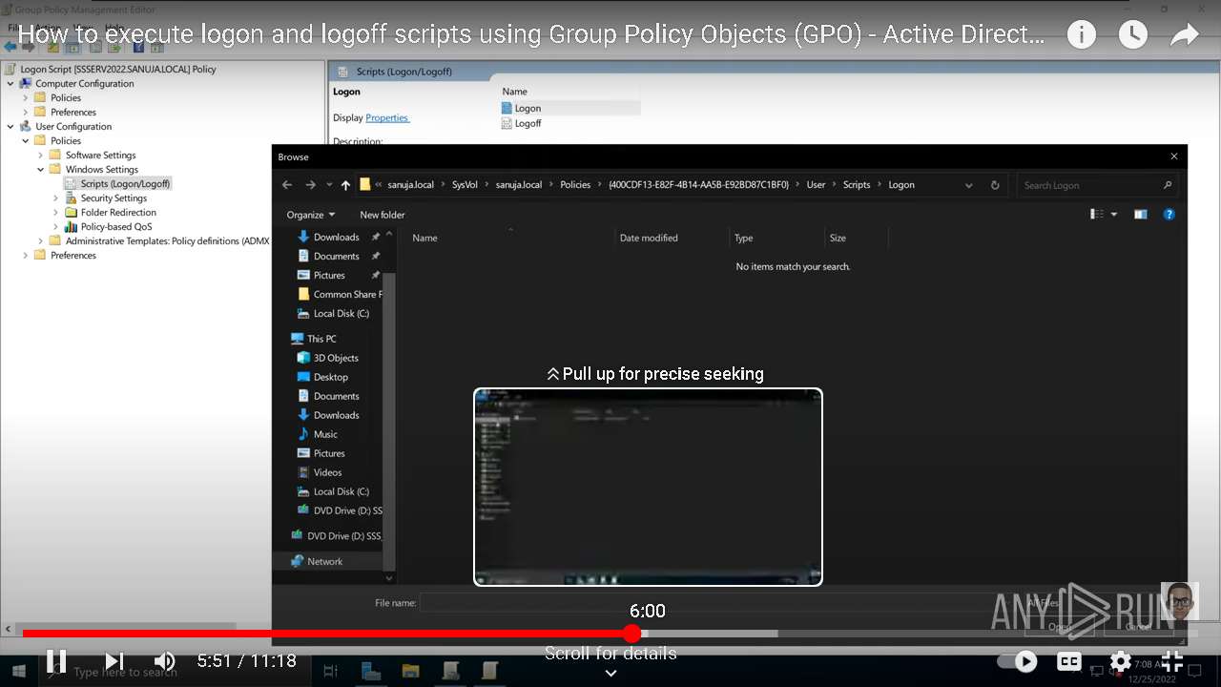This screenshot has height=687, width=1221.
Task: Open Server Manager on the taskbar
Action: click(x=370, y=671)
